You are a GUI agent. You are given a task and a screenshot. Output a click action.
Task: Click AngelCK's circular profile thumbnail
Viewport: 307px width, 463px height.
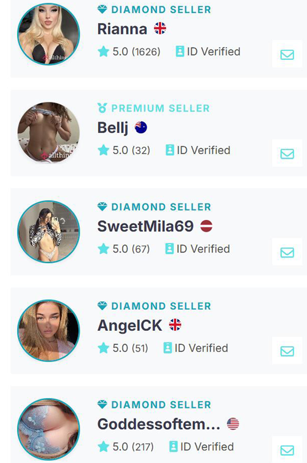pos(48,331)
